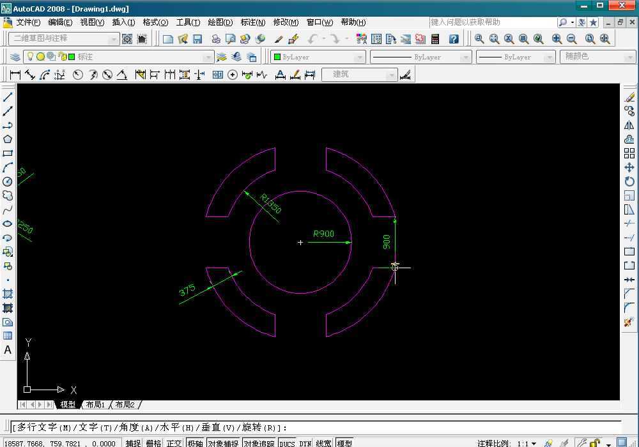Screen dimensions: 639x447
Task: Click the Rotate tool
Action: coord(629,181)
